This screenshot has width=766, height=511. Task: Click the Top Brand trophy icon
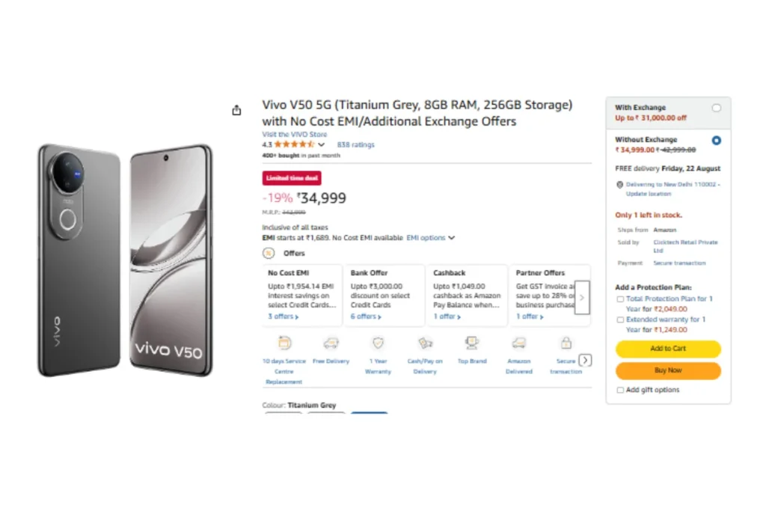click(472, 343)
